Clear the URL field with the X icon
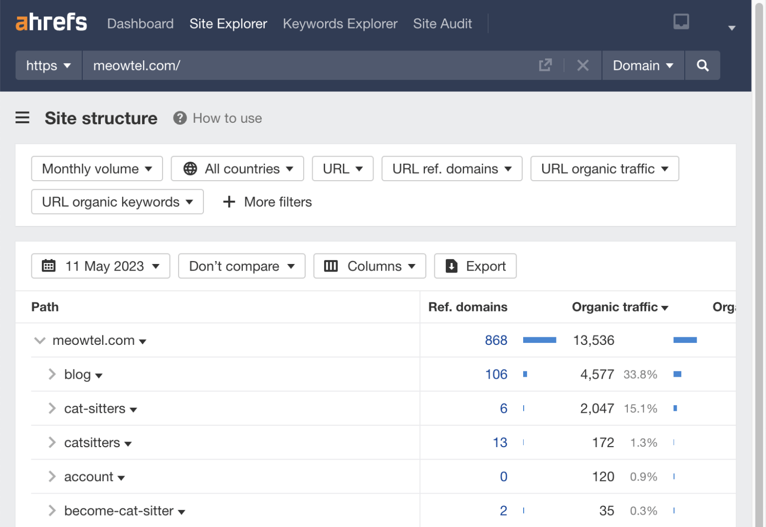This screenshot has height=527, width=766. point(582,65)
